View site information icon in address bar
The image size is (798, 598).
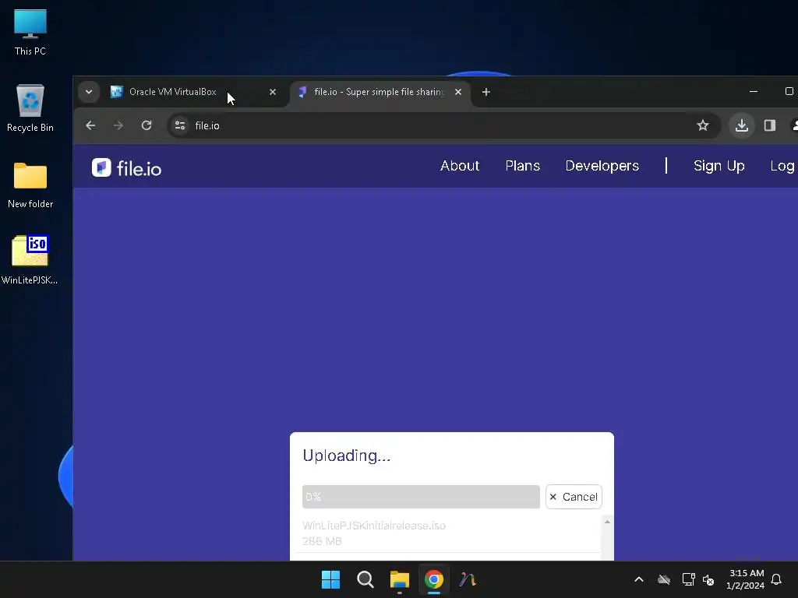click(180, 125)
